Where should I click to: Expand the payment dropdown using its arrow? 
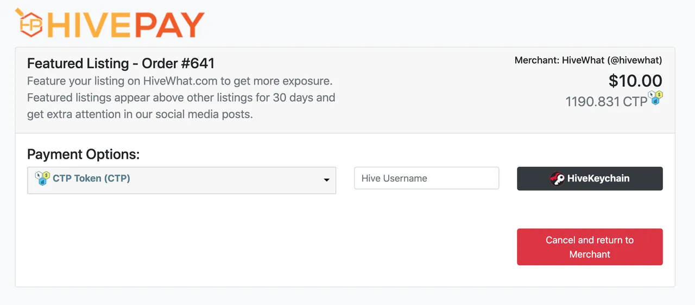326,180
